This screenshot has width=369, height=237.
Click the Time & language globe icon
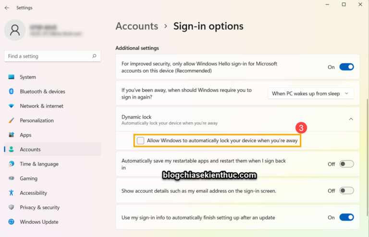click(x=11, y=164)
